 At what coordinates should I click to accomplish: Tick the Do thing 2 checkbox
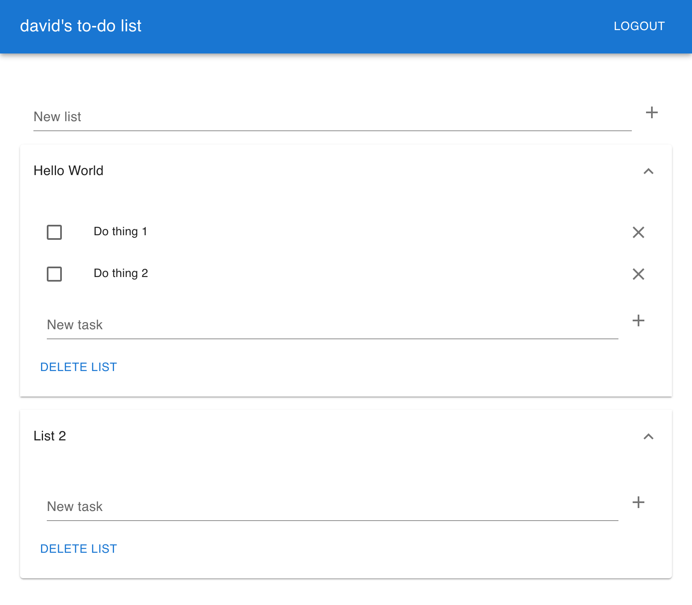coord(54,274)
